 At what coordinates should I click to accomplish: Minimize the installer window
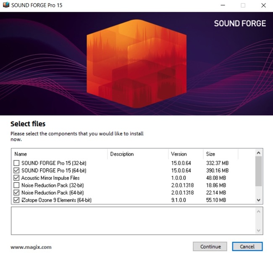tap(223, 5)
